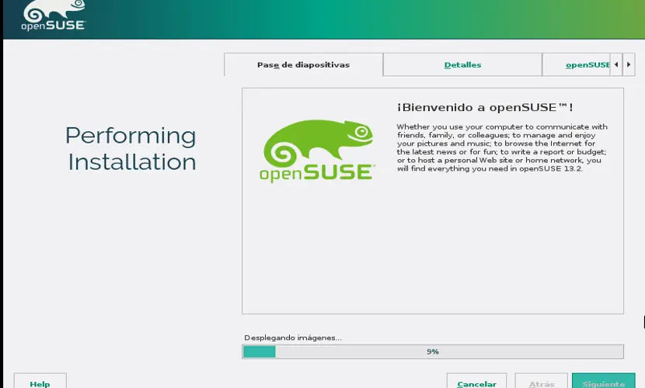Click the Desplegando imágenes status text
The height and width of the screenshot is (388, 645).
[293, 338]
